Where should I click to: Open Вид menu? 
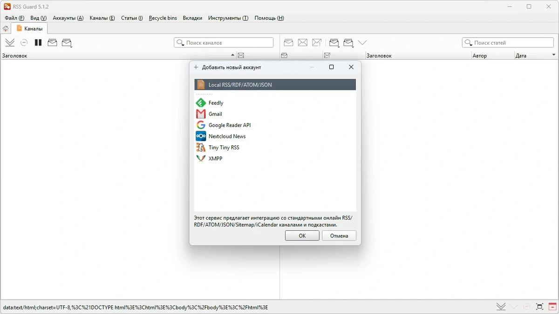click(39, 18)
